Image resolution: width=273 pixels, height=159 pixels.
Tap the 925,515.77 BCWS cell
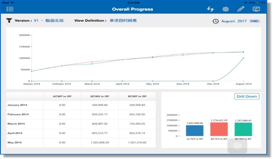[100, 133]
